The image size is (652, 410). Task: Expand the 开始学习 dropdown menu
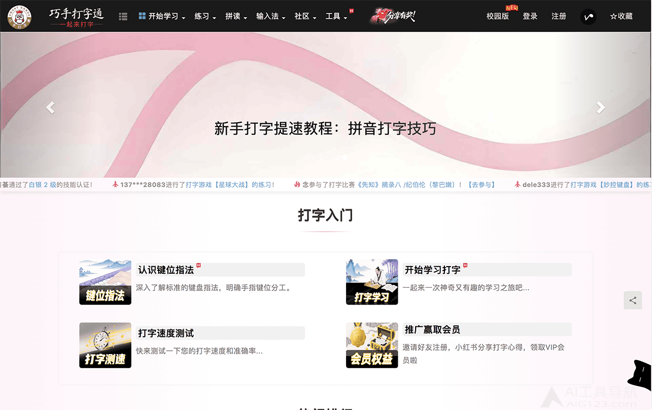pos(162,16)
